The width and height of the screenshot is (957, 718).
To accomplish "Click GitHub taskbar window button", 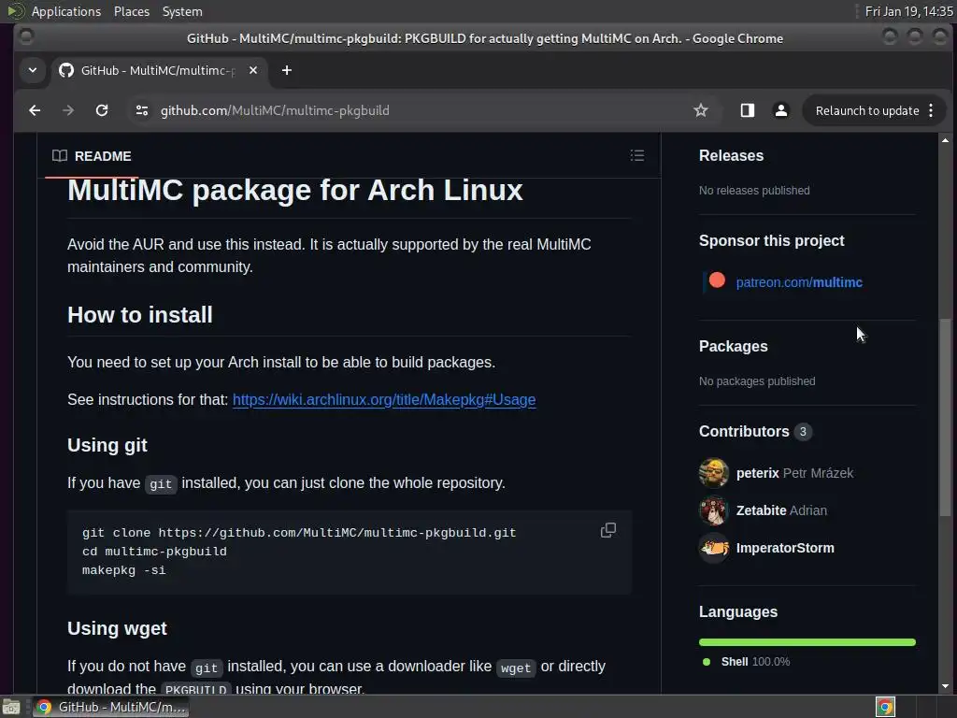I will click(110, 707).
